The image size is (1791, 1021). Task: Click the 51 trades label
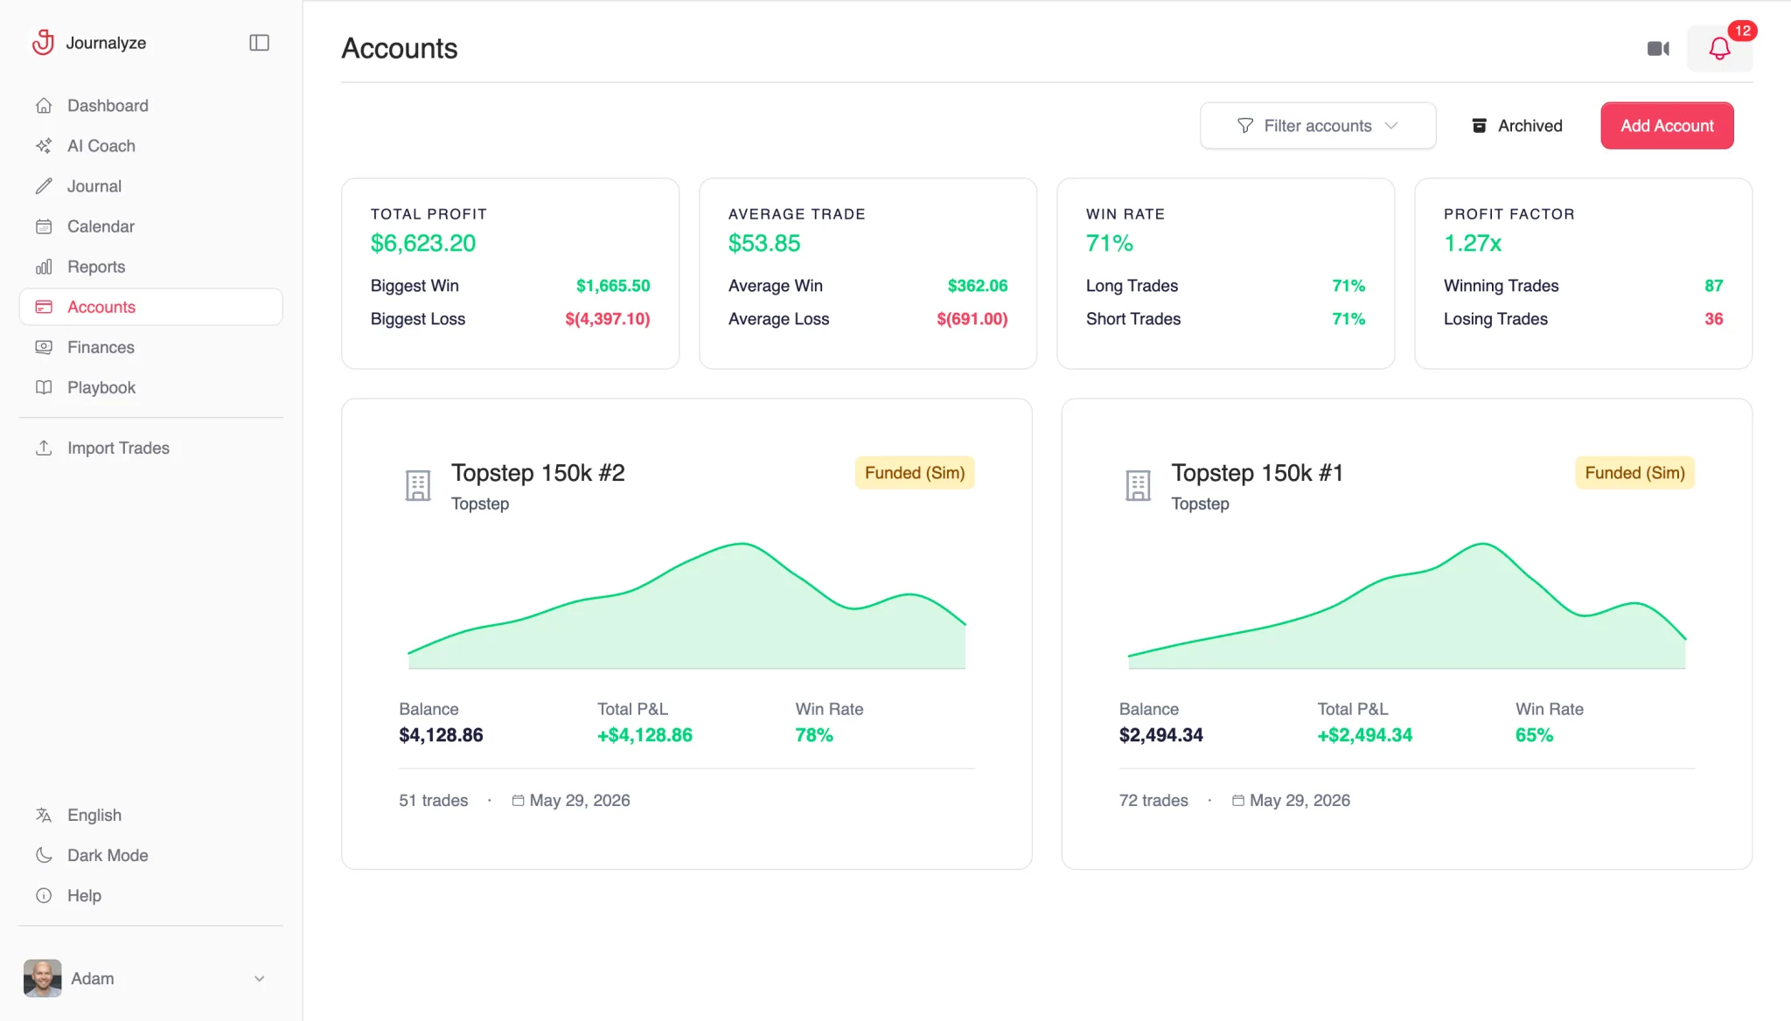point(434,801)
